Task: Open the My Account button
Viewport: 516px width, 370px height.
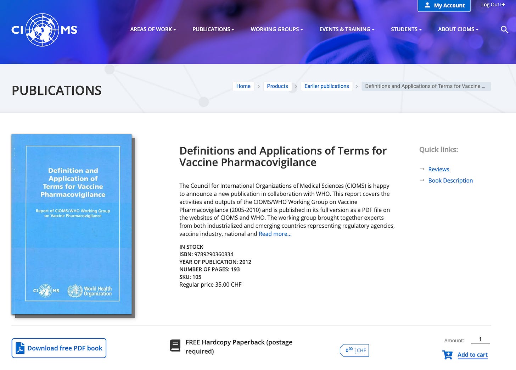Action: (444, 5)
